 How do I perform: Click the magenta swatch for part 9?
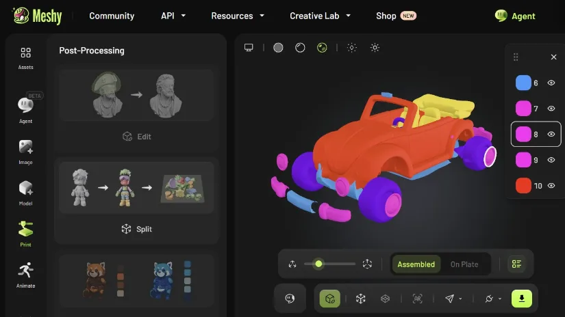click(523, 160)
